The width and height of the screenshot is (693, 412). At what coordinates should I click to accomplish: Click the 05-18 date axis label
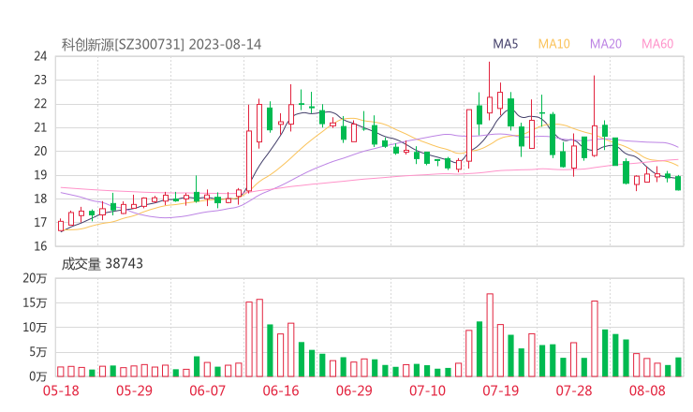(61, 390)
